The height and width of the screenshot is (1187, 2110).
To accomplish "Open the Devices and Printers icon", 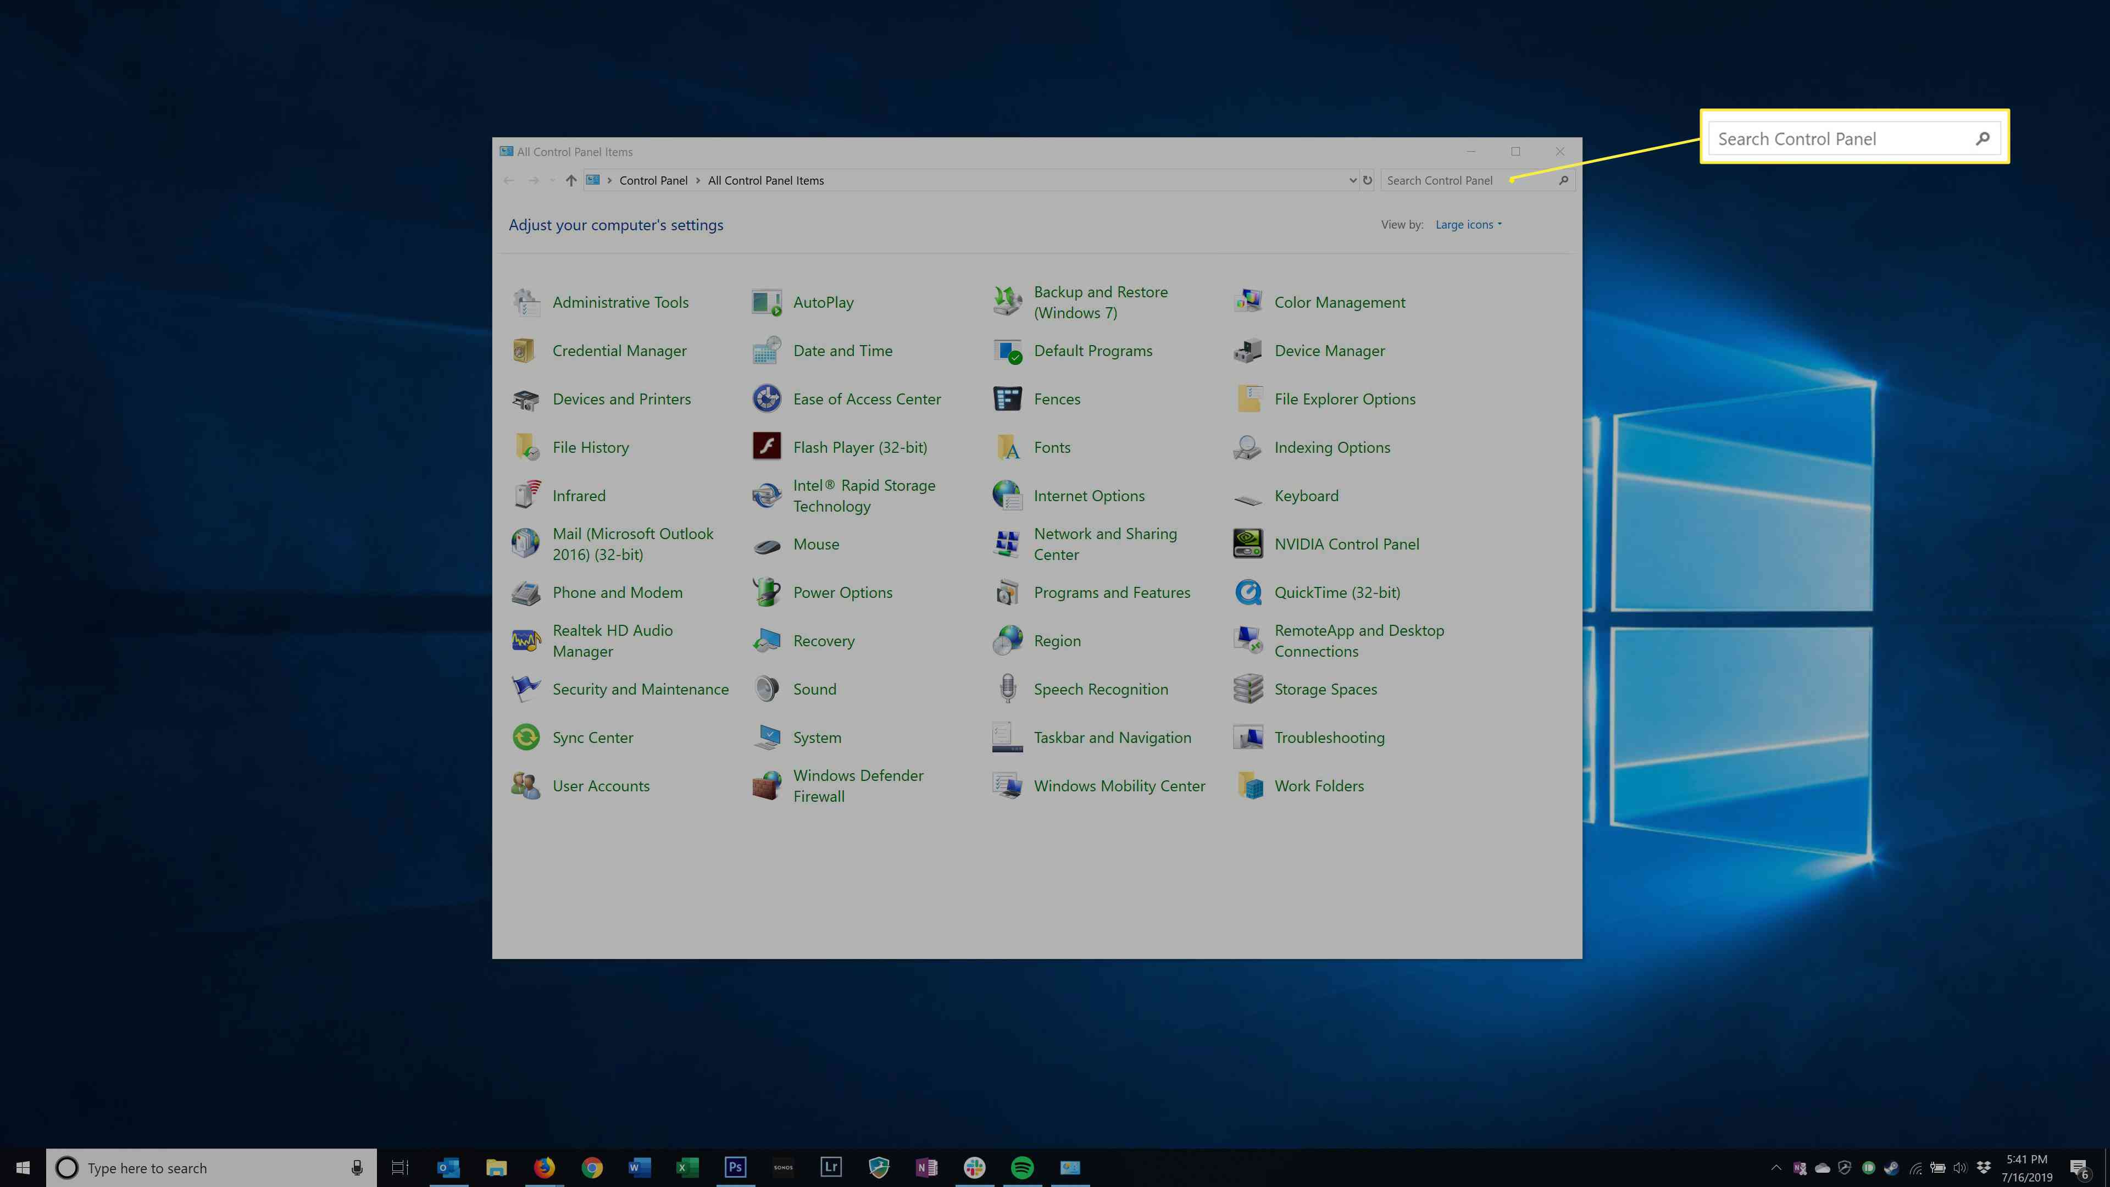I will click(526, 399).
